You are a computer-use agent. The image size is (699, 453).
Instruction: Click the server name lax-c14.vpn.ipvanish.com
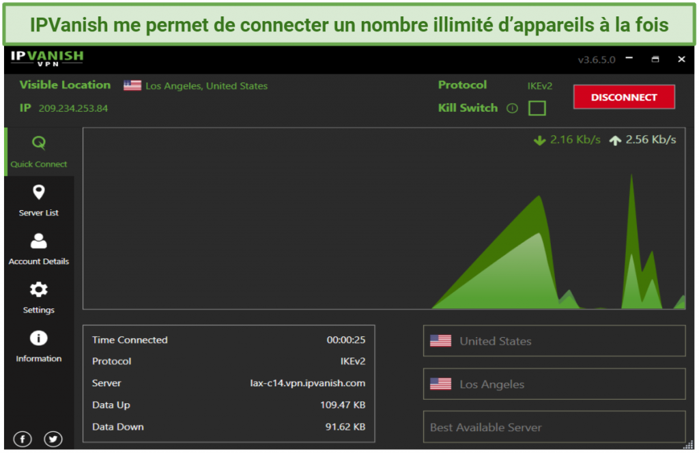[x=308, y=383]
